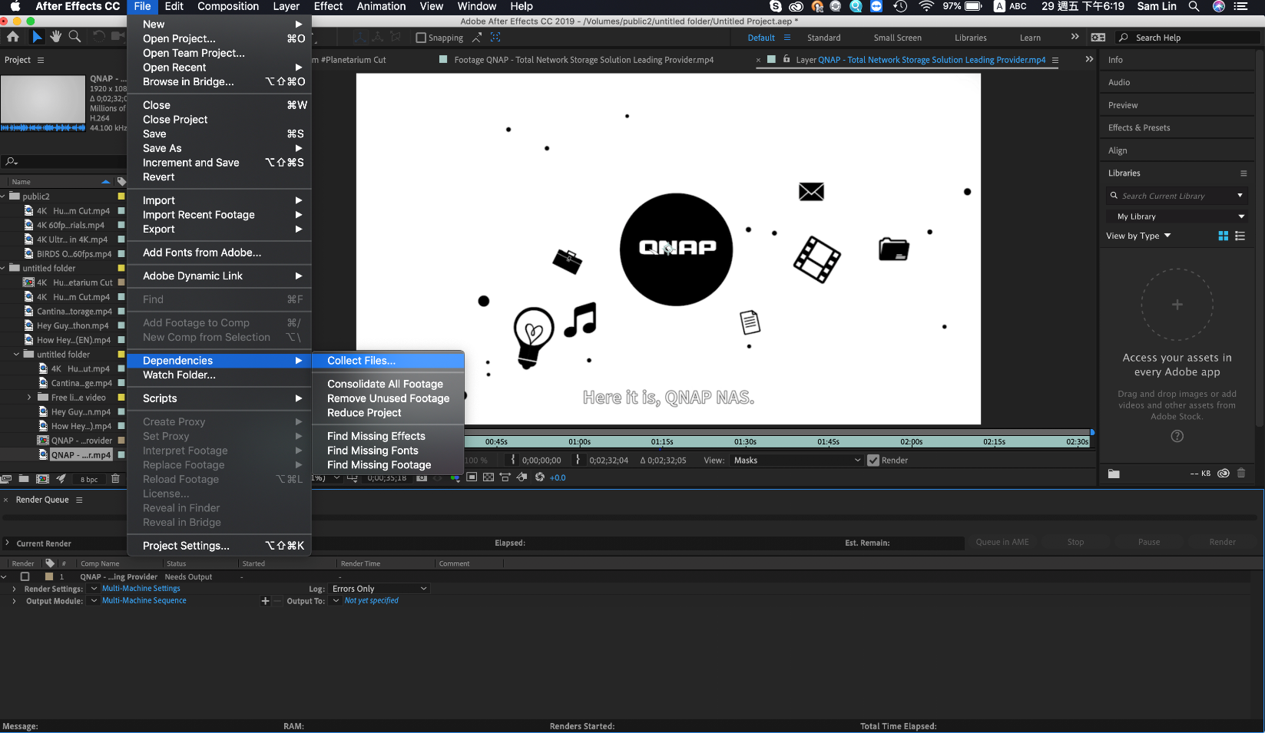Open the Libraries panel menu icon
Viewport: 1265px width, 733px height.
click(1243, 173)
